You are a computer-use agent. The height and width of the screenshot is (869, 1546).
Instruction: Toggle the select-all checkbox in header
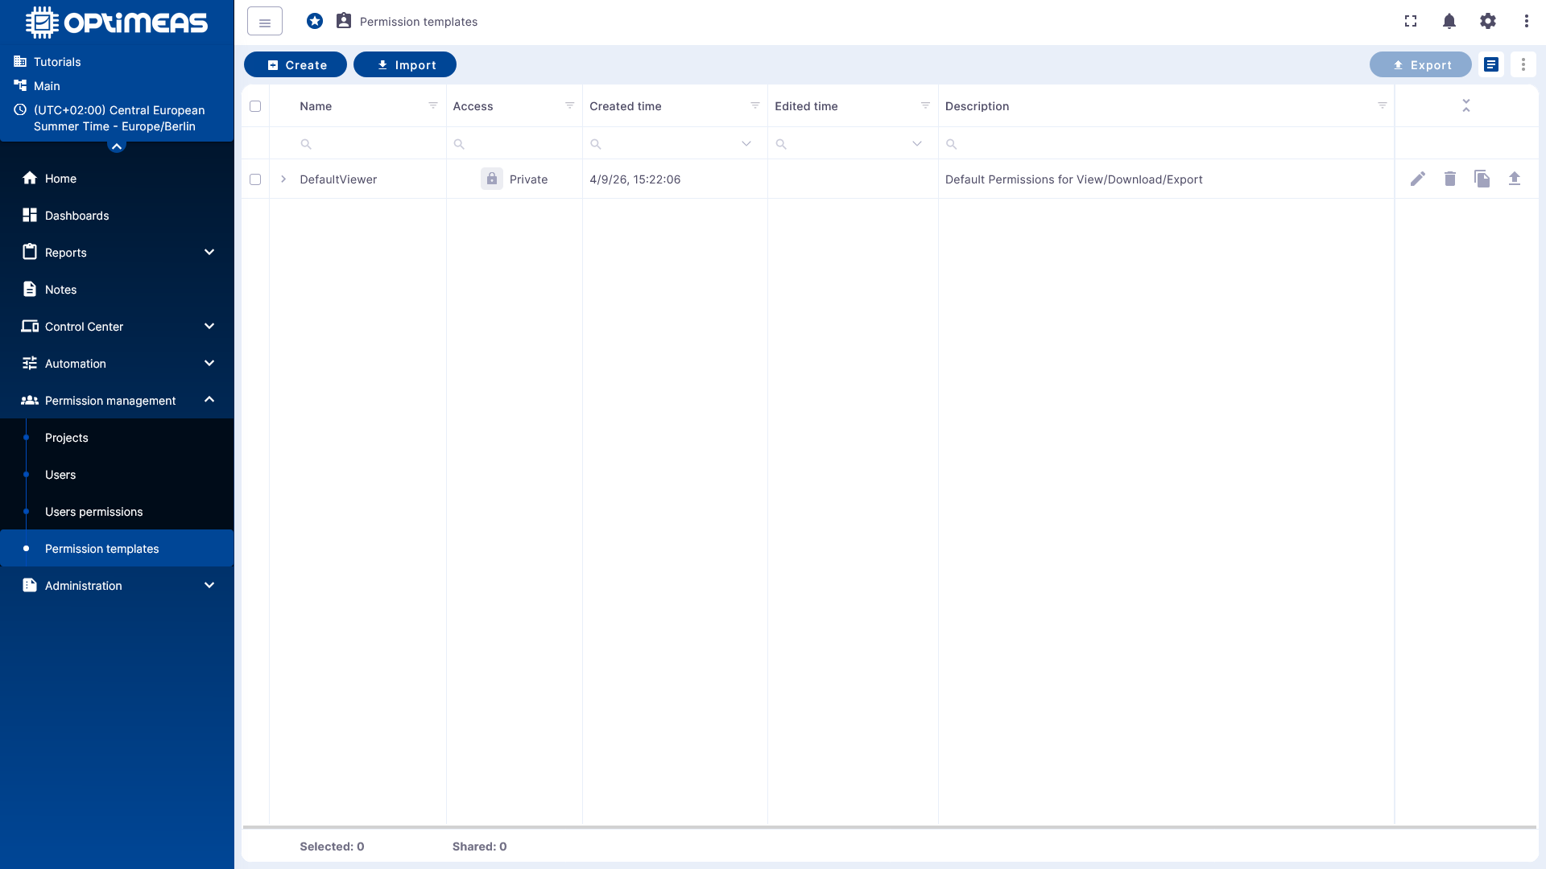[x=255, y=106]
